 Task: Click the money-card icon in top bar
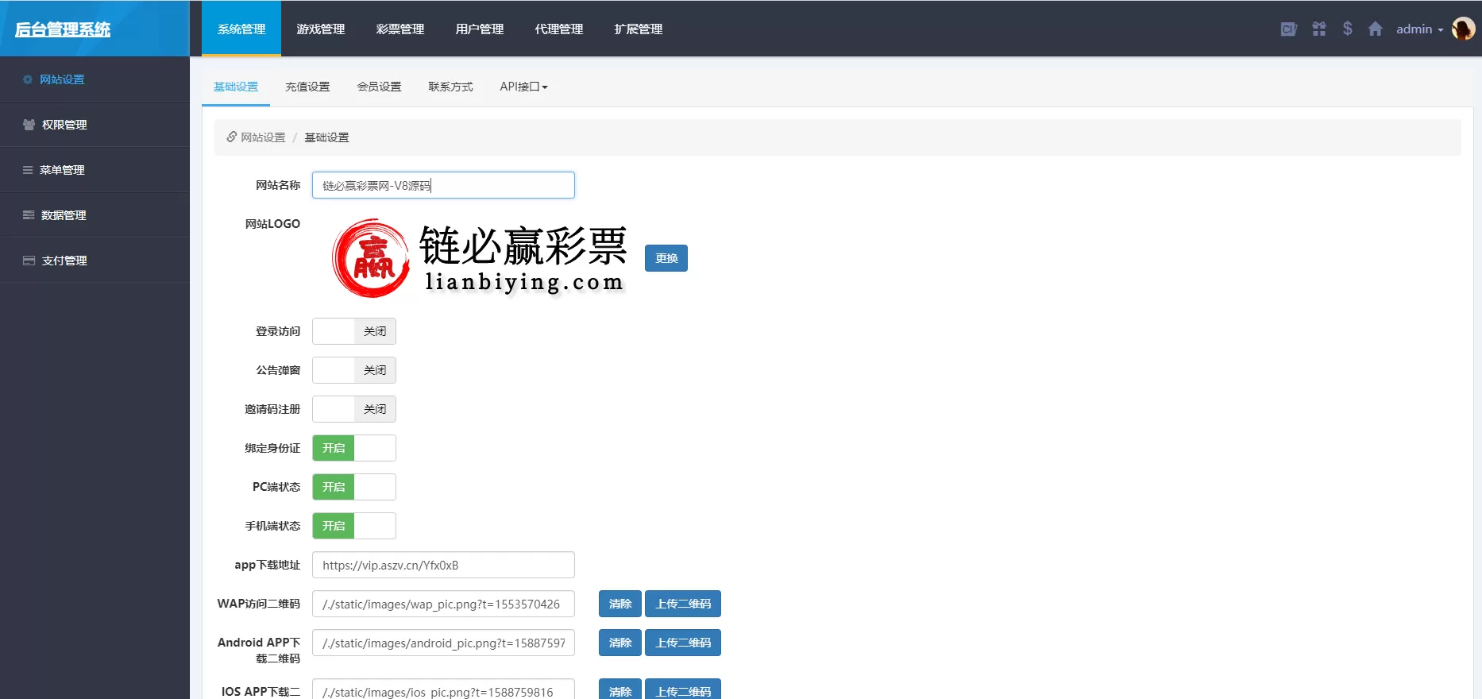[1288, 29]
